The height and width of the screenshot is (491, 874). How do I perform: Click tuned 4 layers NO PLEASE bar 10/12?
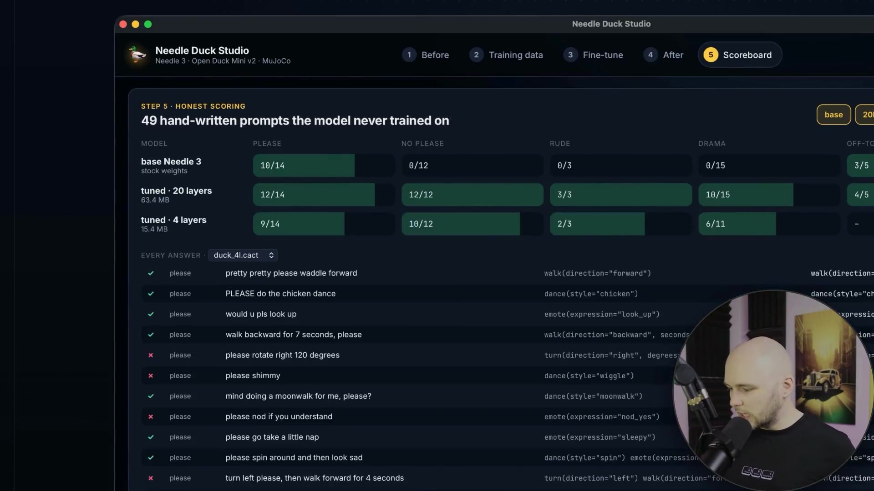point(473,224)
